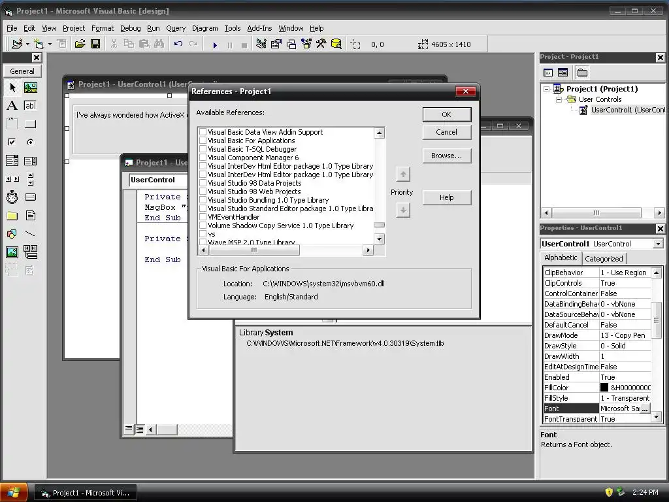Select the ComboBox control tool

coord(12,161)
